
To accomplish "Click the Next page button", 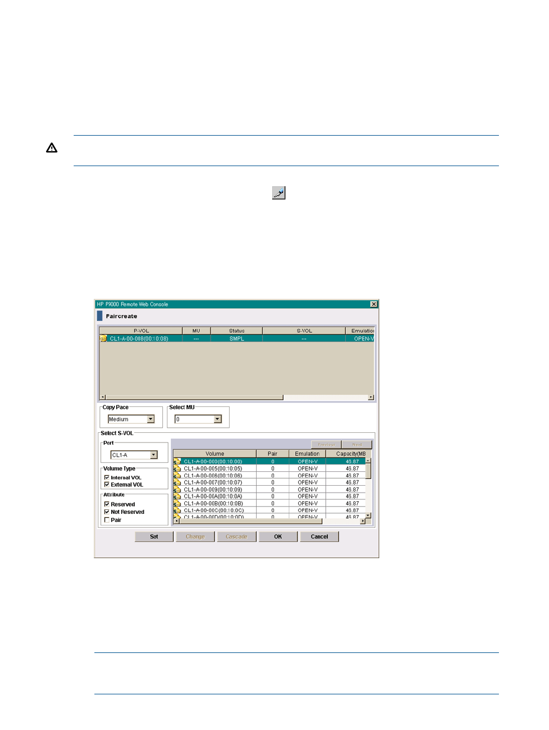I will (x=357, y=444).
